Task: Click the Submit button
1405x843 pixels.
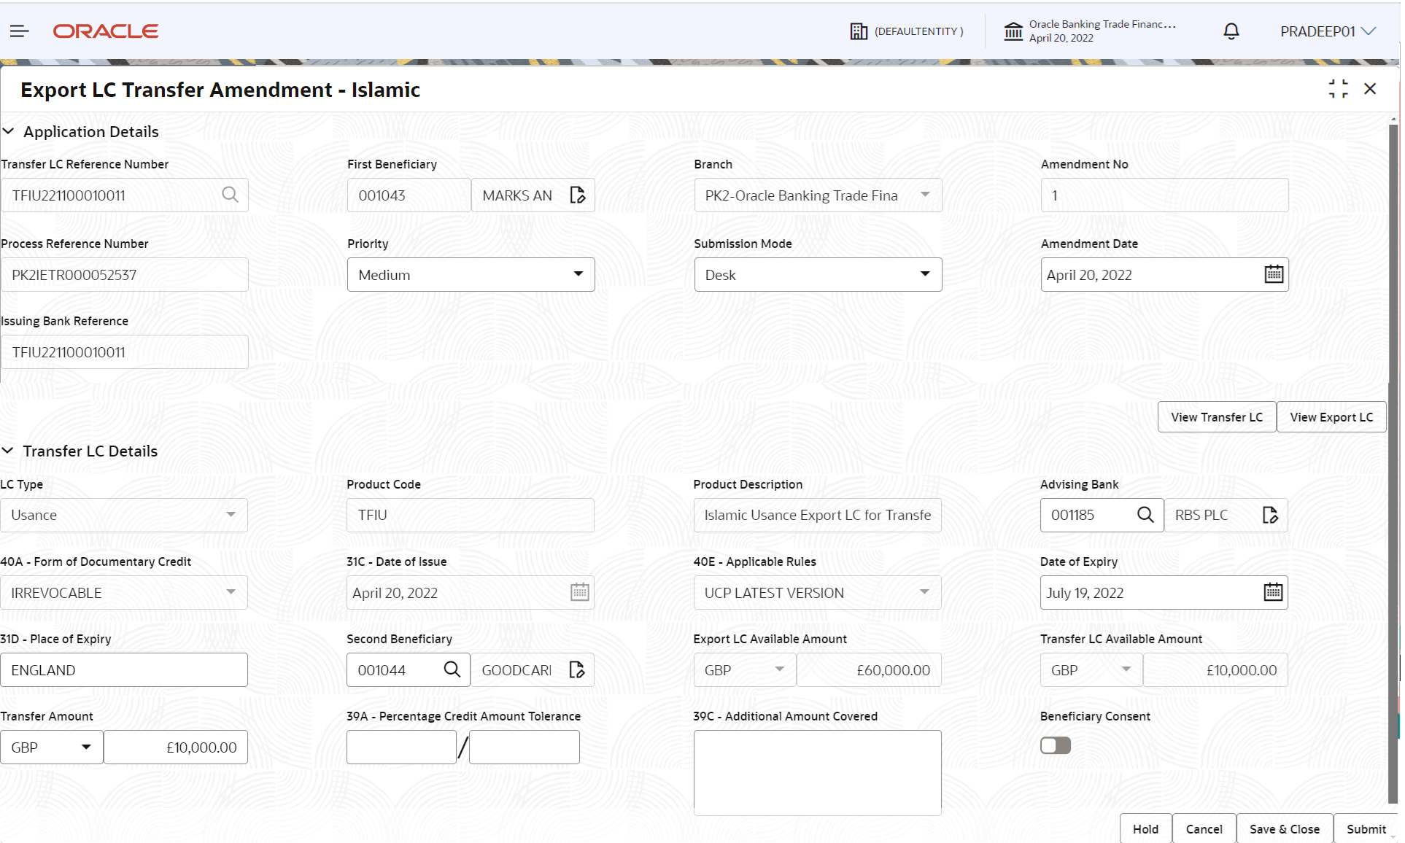Action: click(x=1366, y=828)
